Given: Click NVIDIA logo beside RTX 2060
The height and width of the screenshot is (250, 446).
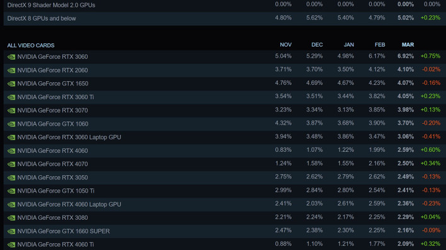Looking at the screenshot, I should click(11, 70).
